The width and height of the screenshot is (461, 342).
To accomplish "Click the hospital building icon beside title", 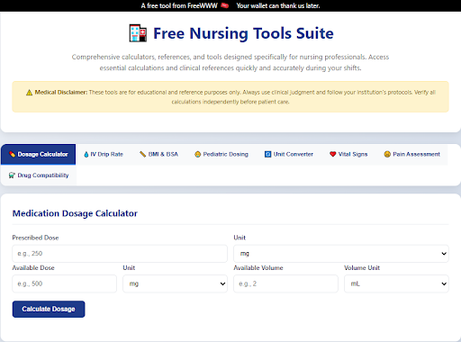I will coord(138,33).
